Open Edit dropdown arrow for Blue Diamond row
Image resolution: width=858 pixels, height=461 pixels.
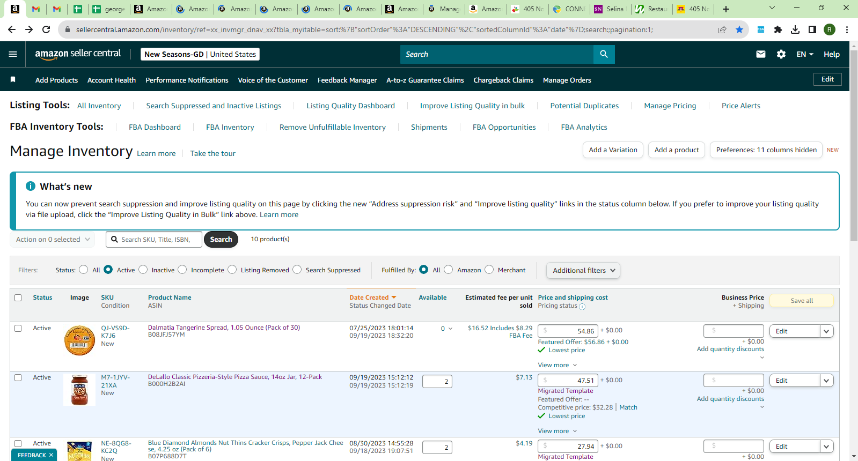(827, 447)
